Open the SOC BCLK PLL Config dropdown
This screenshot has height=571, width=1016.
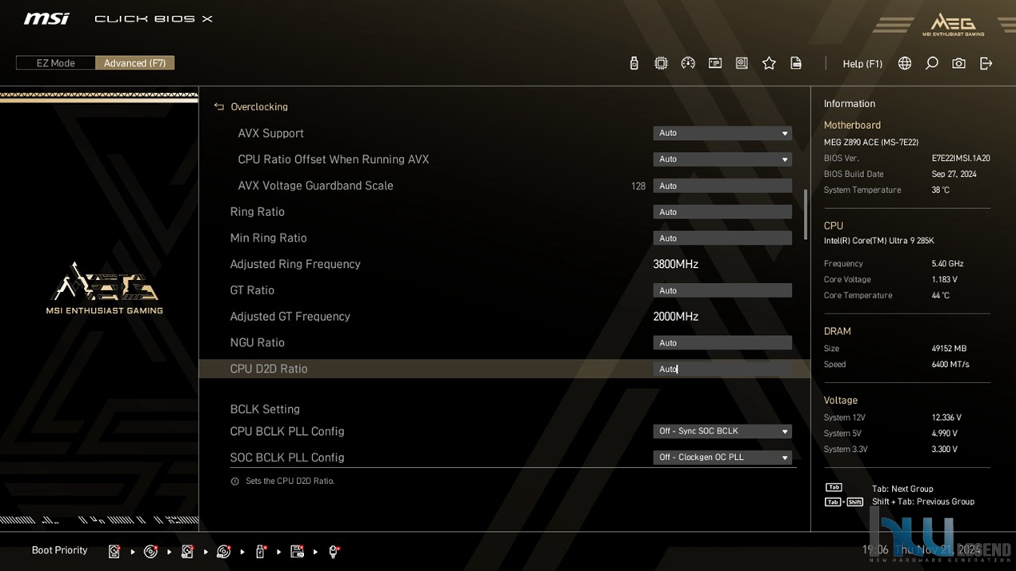pyautogui.click(x=722, y=457)
